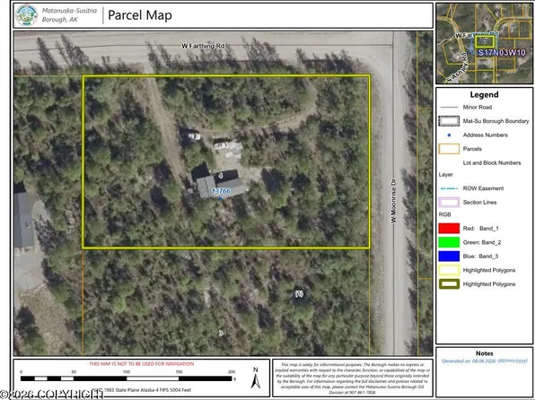Click the Address Numbers blue dot symbol

point(449,135)
